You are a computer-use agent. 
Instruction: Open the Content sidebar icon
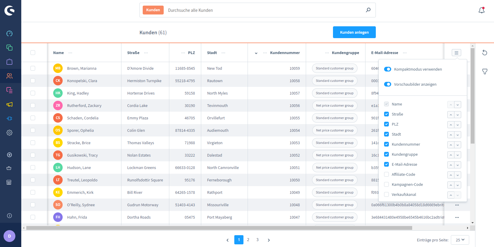click(x=9, y=90)
